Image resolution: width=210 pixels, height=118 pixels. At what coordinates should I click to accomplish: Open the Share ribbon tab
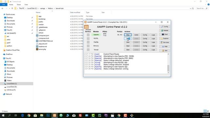[x=19, y=5]
